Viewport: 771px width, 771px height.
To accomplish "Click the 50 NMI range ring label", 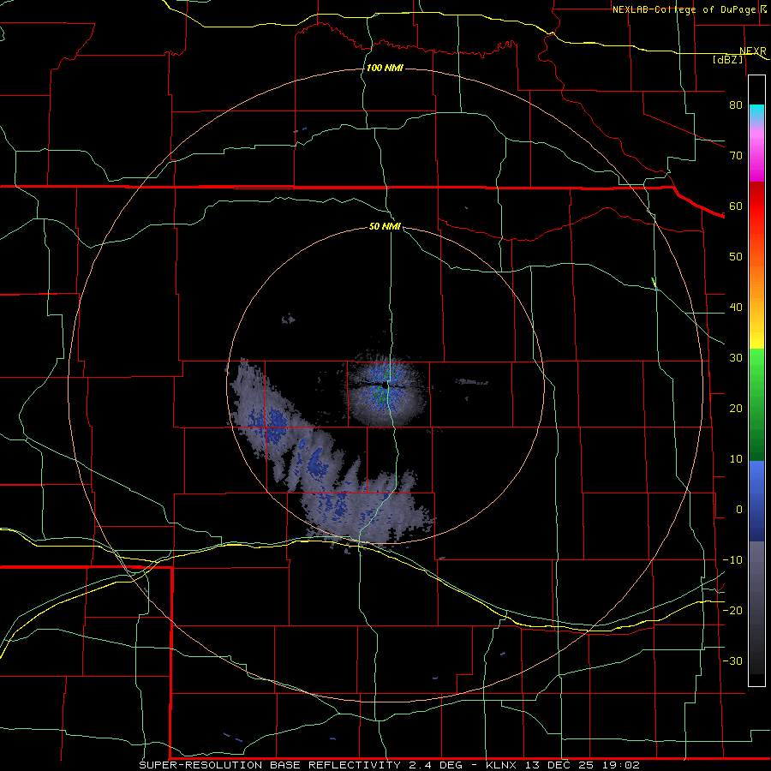I will [x=385, y=227].
